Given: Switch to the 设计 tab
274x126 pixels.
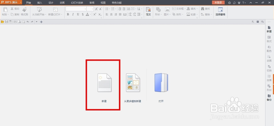Looking at the screenshot, I should (x=51, y=3).
